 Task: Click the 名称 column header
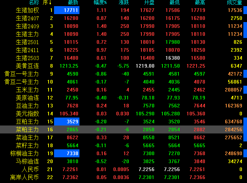tap(34, 3)
